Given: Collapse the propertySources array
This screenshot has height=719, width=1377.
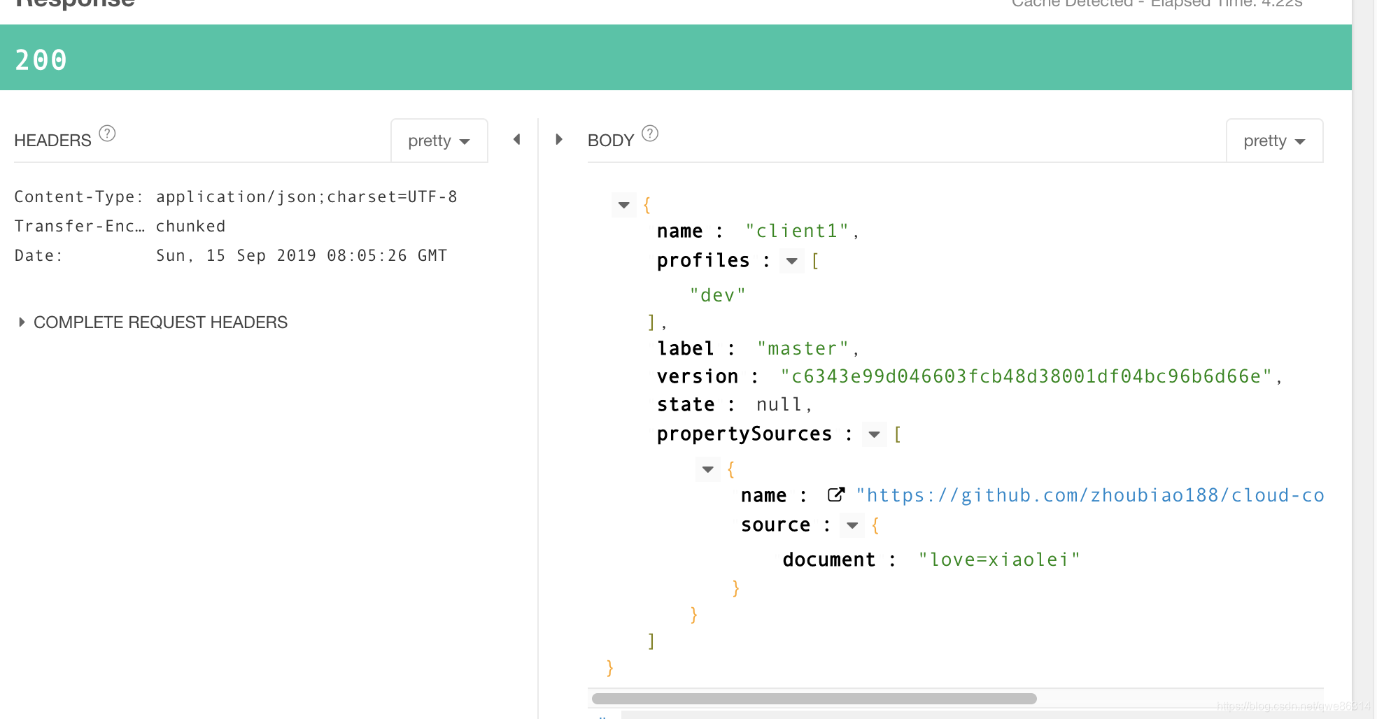Looking at the screenshot, I should click(x=875, y=434).
